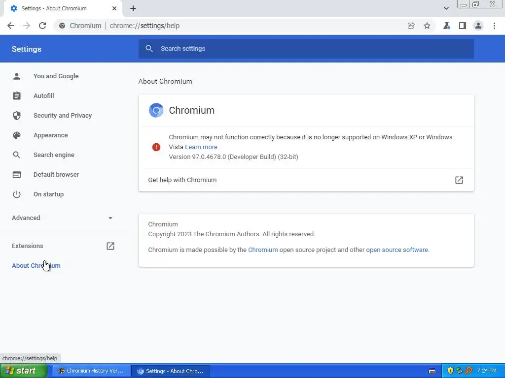Screen dimensions: 505x378
Task: Open the open source software link
Action: [397, 250]
